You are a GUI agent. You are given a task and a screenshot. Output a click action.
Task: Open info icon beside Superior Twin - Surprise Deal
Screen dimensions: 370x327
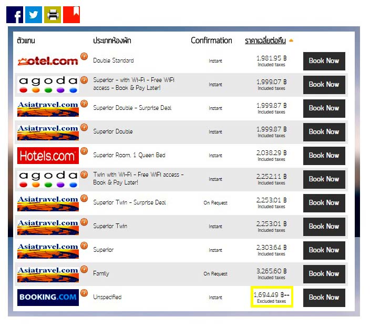84,198
